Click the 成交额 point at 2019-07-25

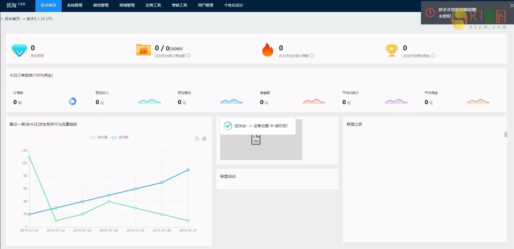(135, 189)
